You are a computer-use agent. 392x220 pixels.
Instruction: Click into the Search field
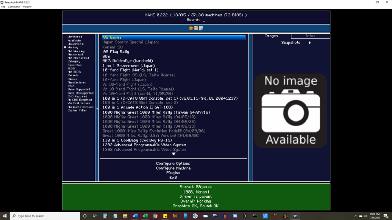point(196,20)
